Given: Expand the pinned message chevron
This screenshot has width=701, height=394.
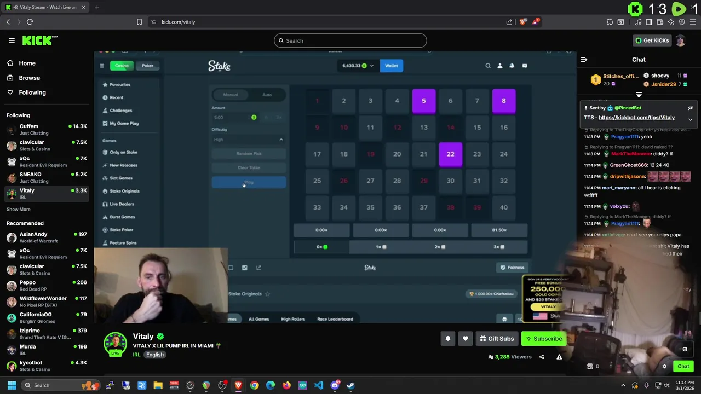Looking at the screenshot, I should (690, 119).
